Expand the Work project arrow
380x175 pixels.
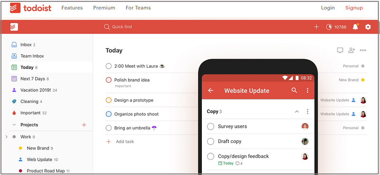coord(7,137)
